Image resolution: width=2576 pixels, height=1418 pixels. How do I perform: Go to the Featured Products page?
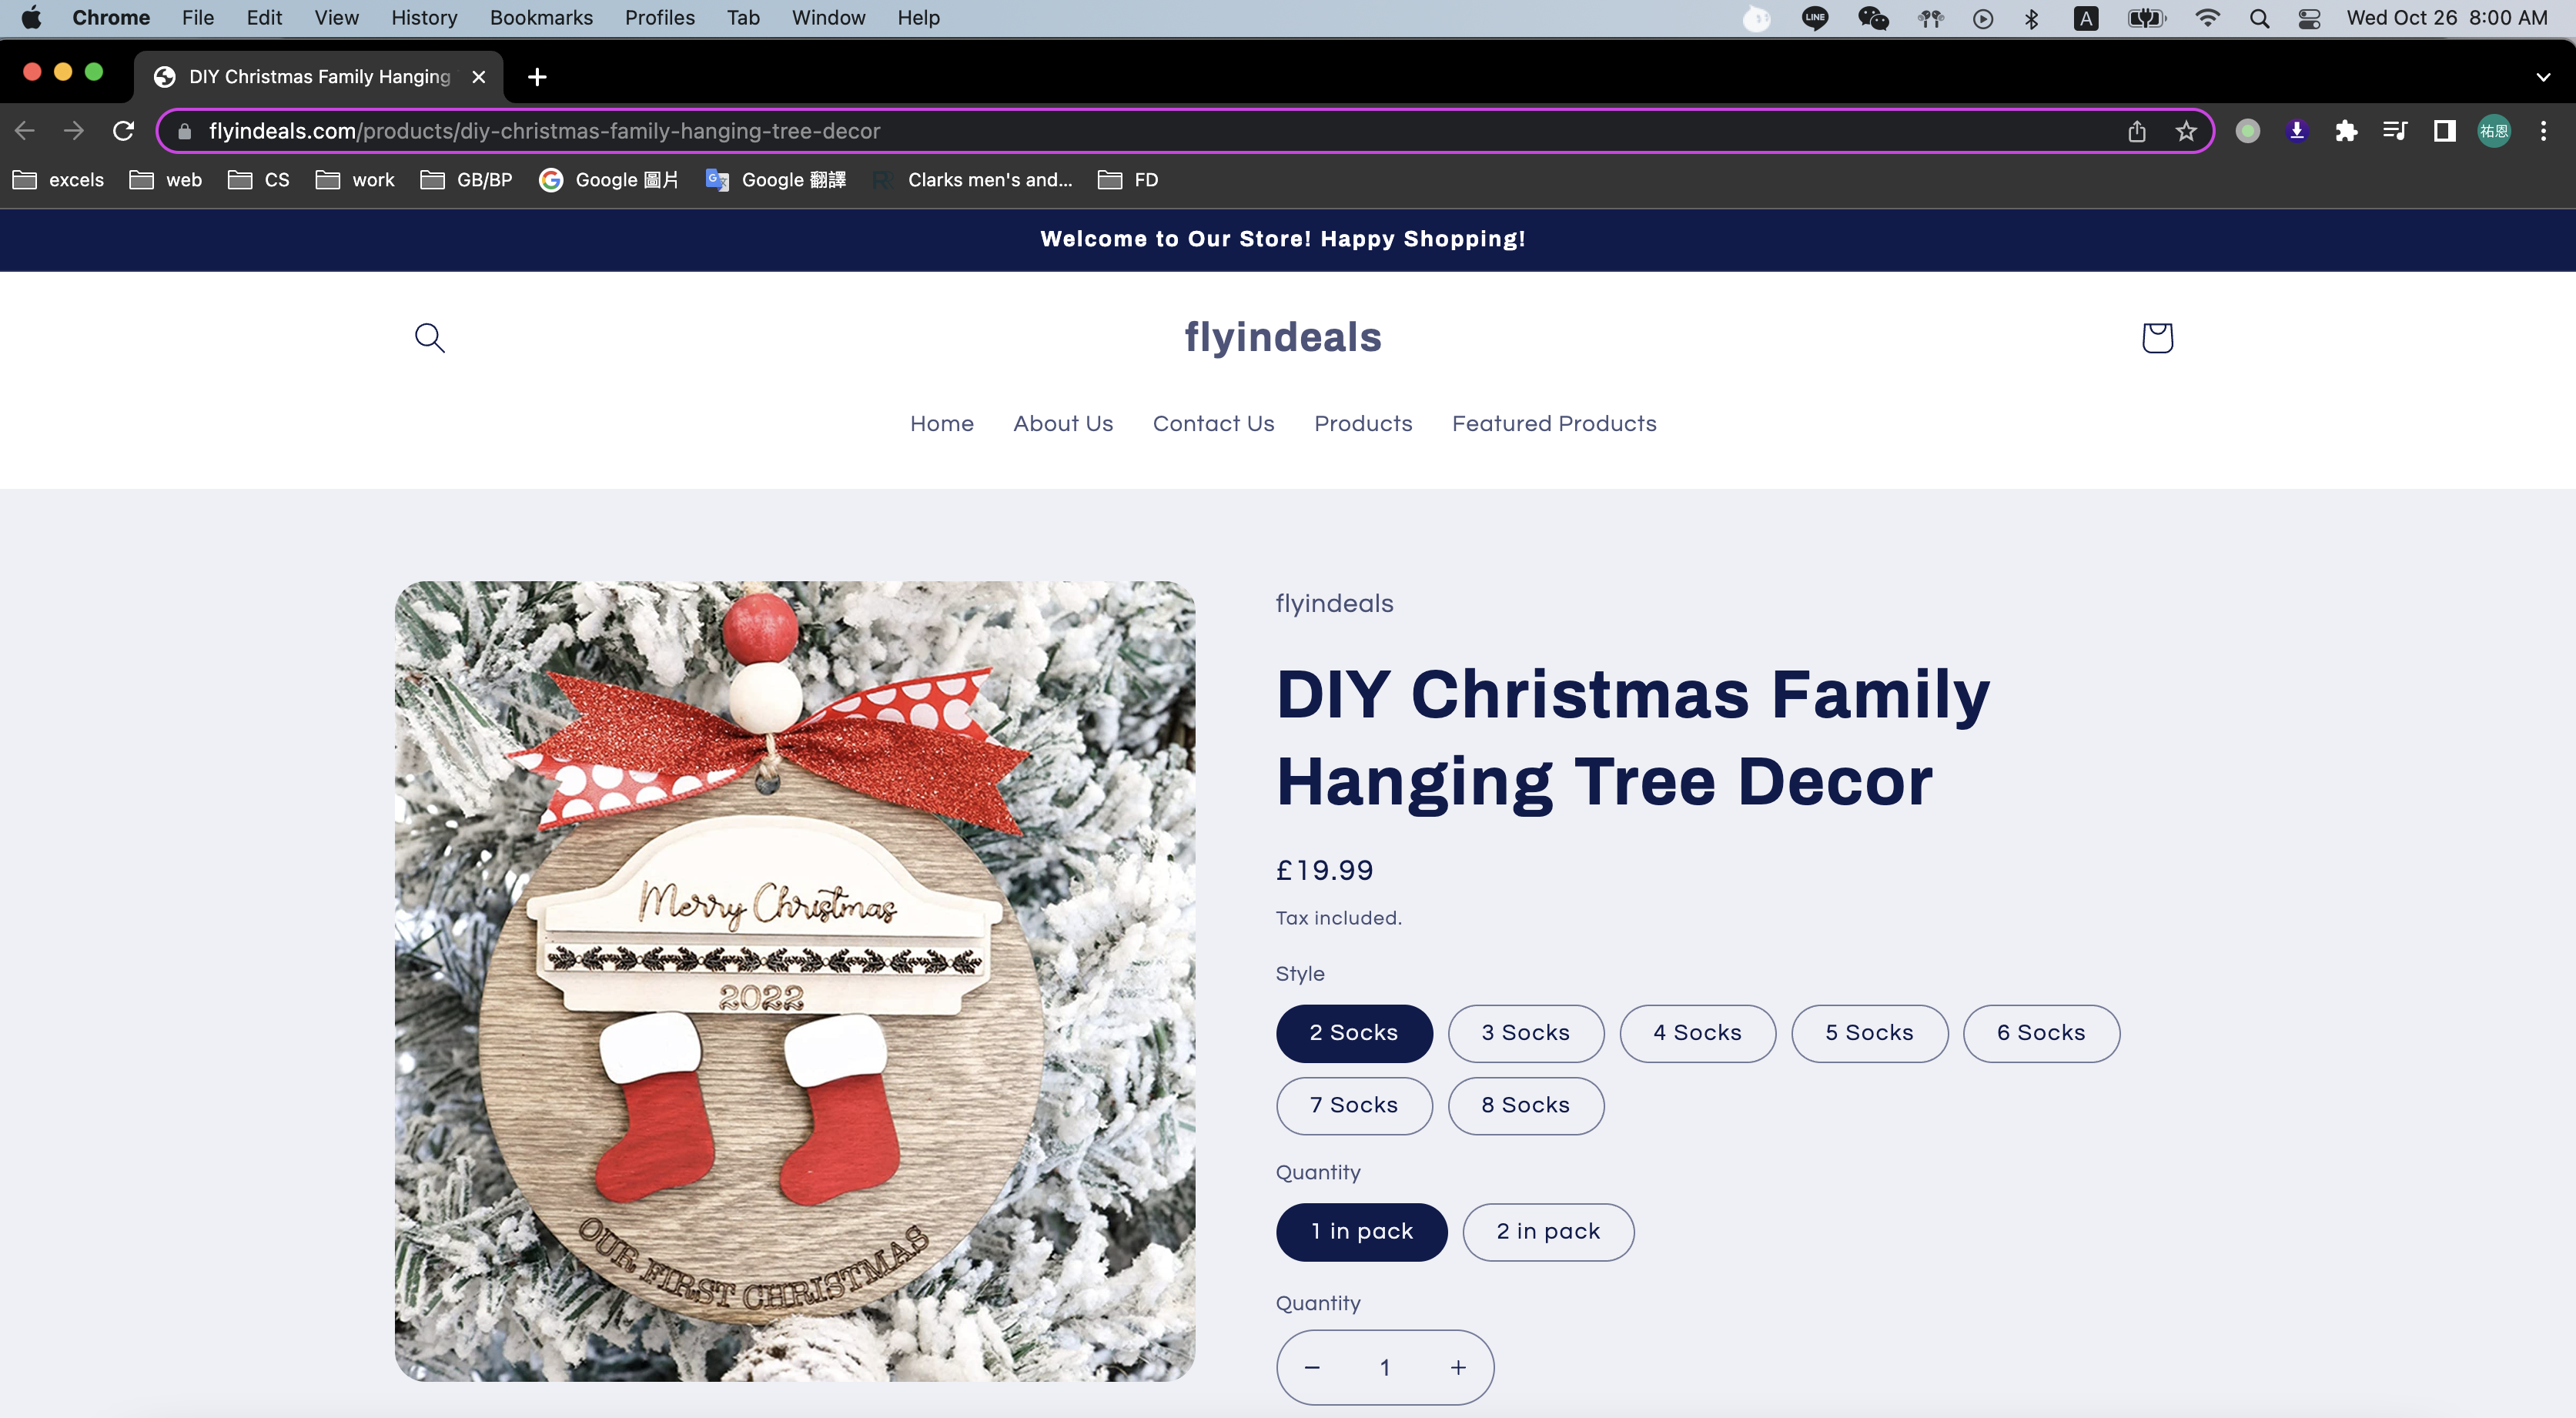pos(1554,424)
